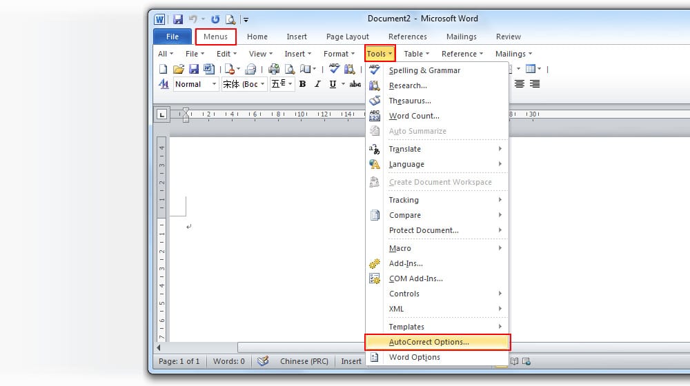
Task: Switch to the Mailings ribbon tab
Action: coord(461,37)
